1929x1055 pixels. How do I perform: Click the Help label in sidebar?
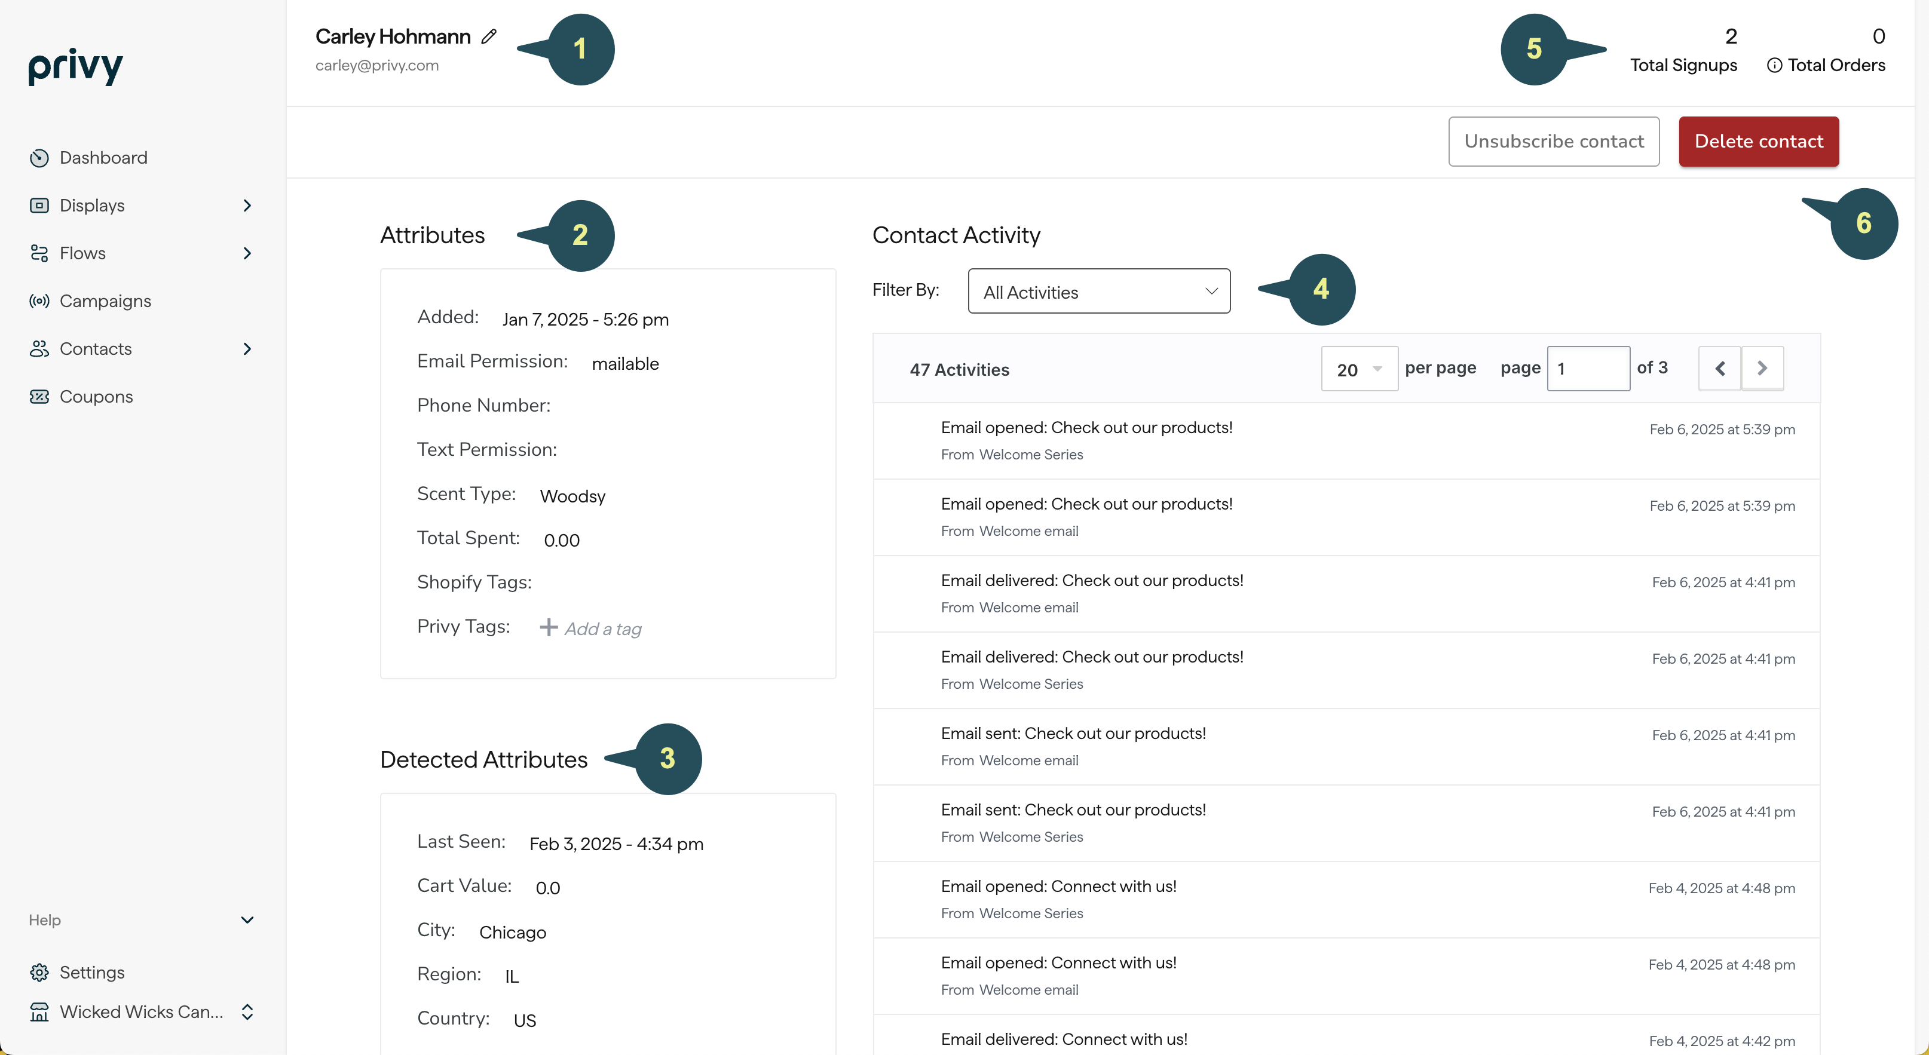(45, 920)
